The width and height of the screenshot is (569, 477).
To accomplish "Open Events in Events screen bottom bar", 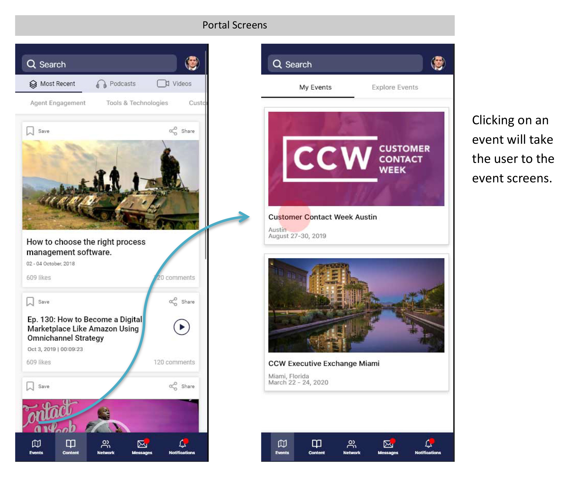I will [x=282, y=447].
